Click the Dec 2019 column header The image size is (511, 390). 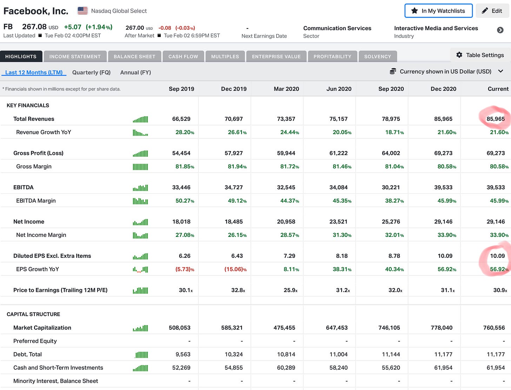(x=234, y=89)
